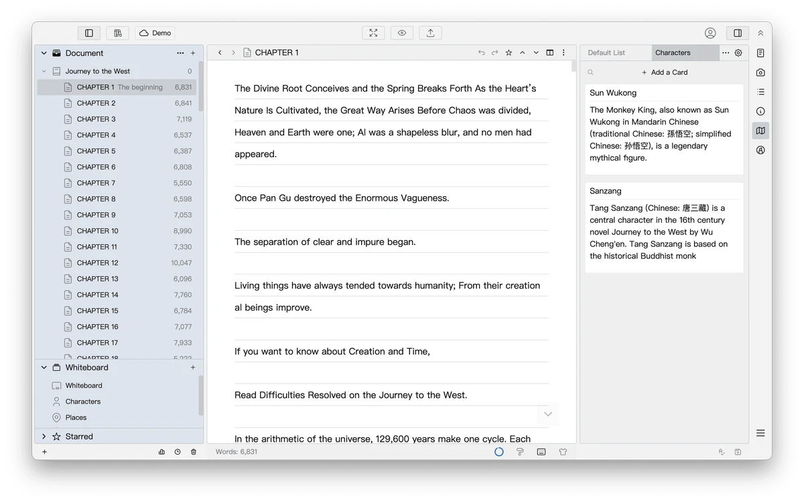Open the theme shirt icon in status bar
Viewport: 804px width, 502px height.
(563, 452)
